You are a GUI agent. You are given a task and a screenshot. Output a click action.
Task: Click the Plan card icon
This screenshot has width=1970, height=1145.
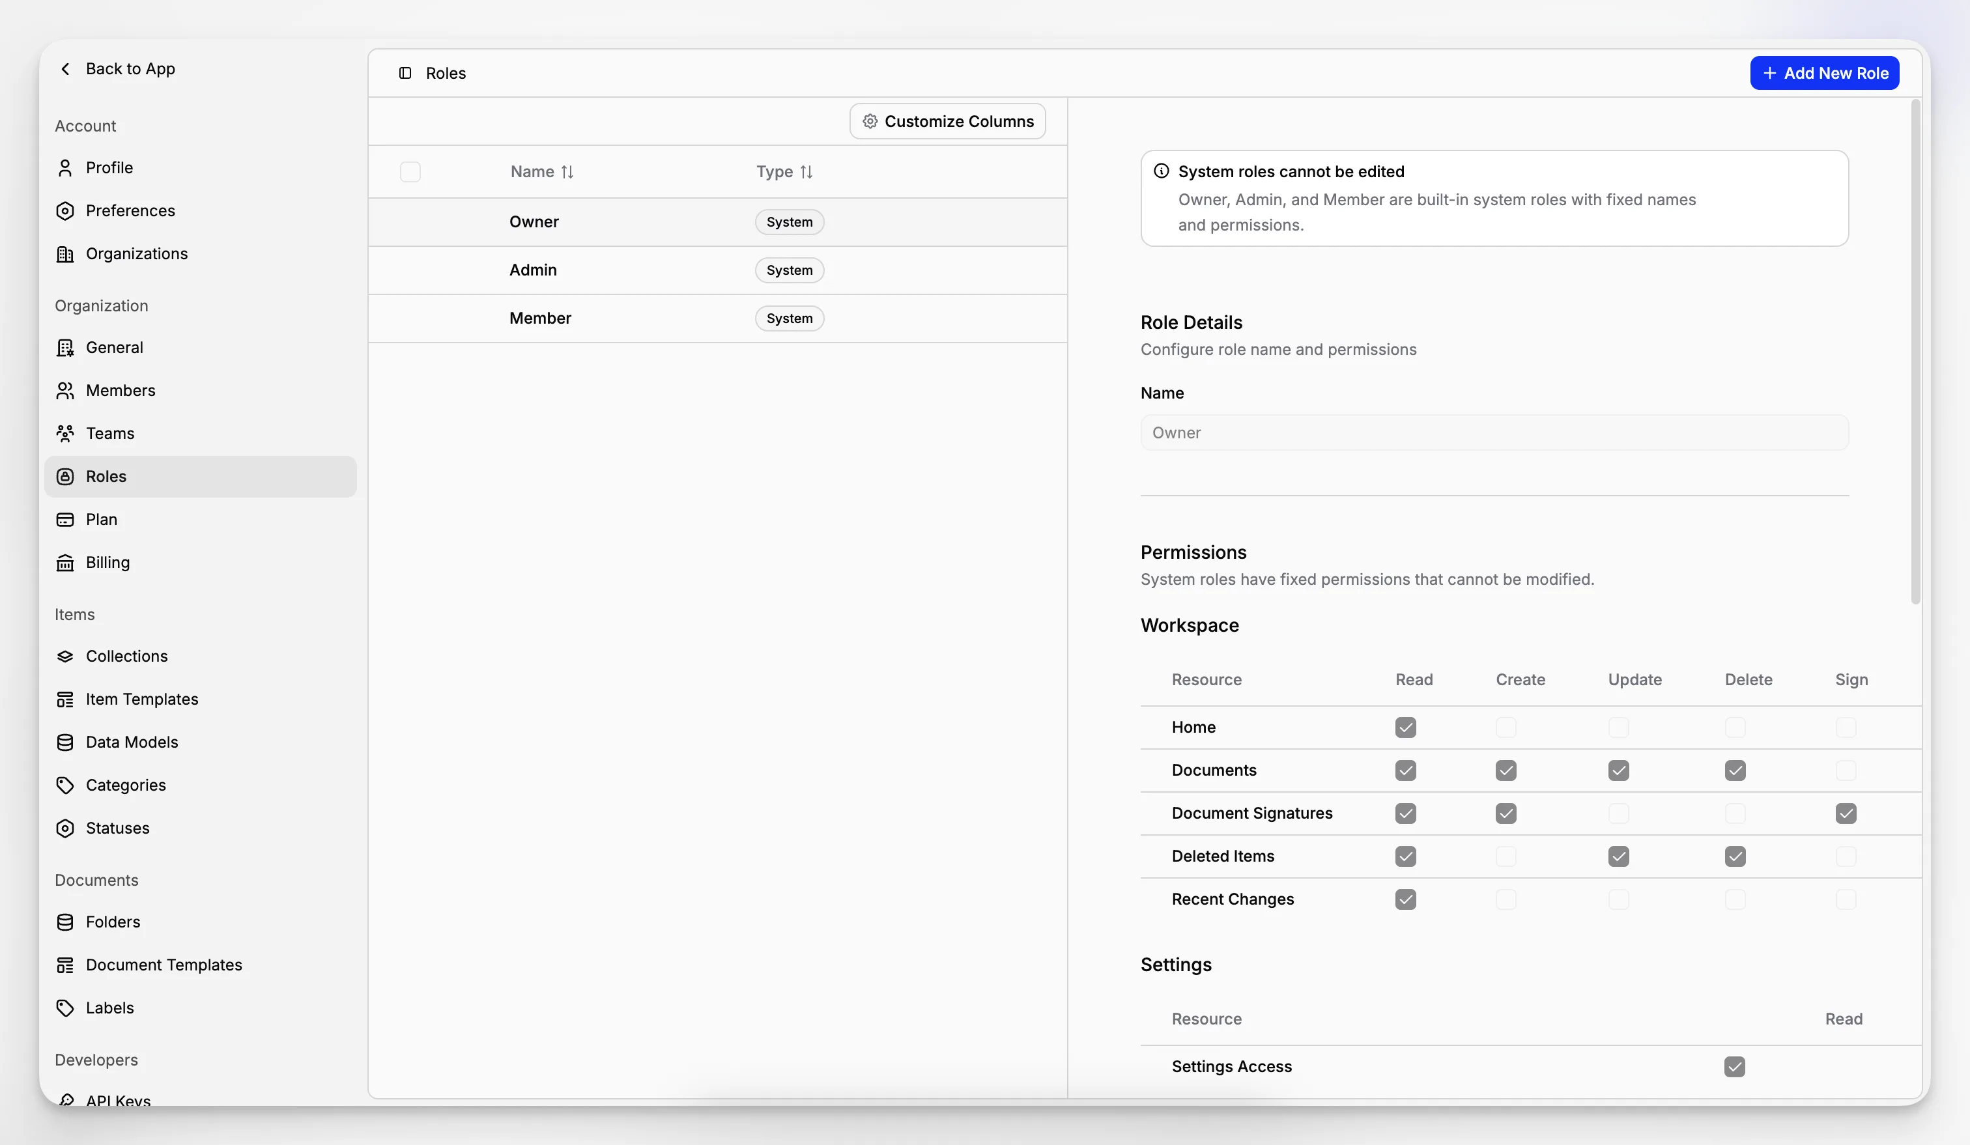(66, 520)
